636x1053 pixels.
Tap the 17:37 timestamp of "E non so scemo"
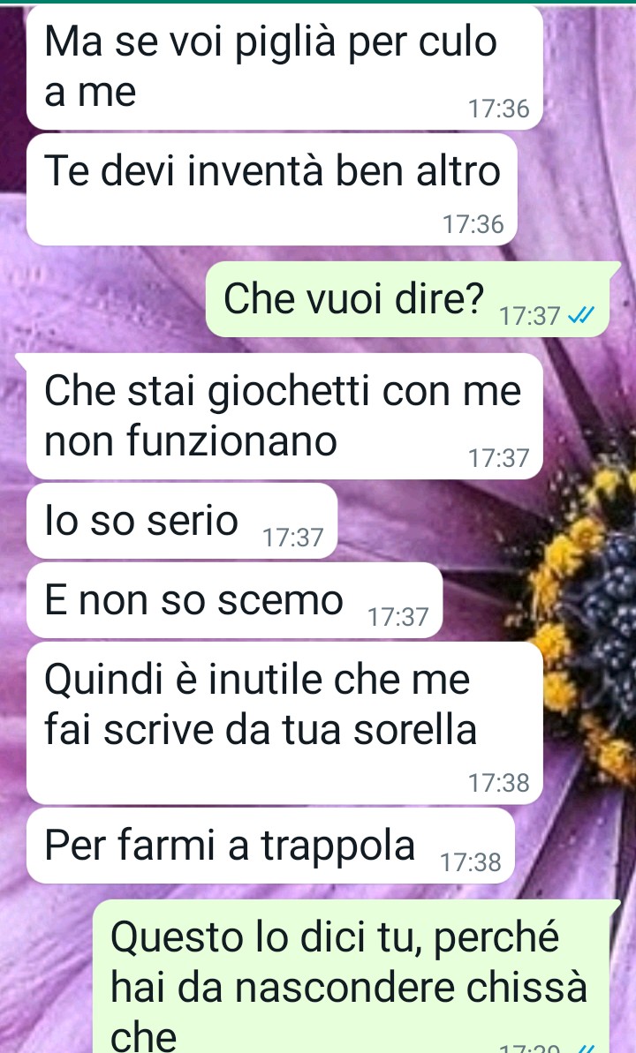[x=398, y=616]
